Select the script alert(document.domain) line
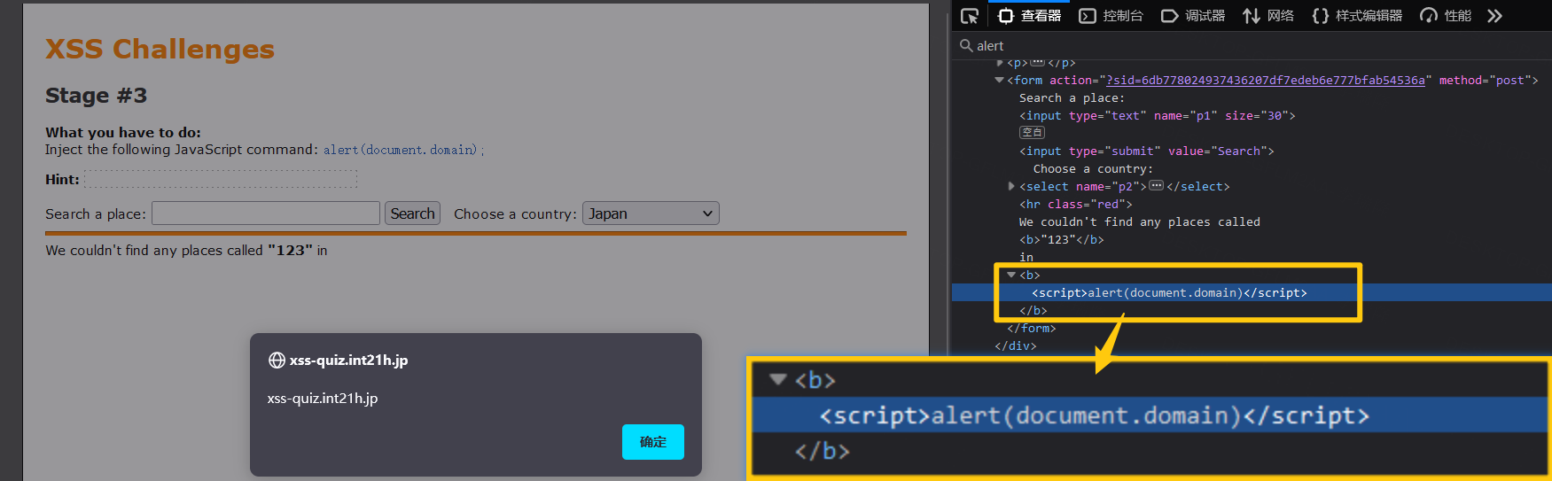The width and height of the screenshot is (1552, 481). [x=1168, y=293]
